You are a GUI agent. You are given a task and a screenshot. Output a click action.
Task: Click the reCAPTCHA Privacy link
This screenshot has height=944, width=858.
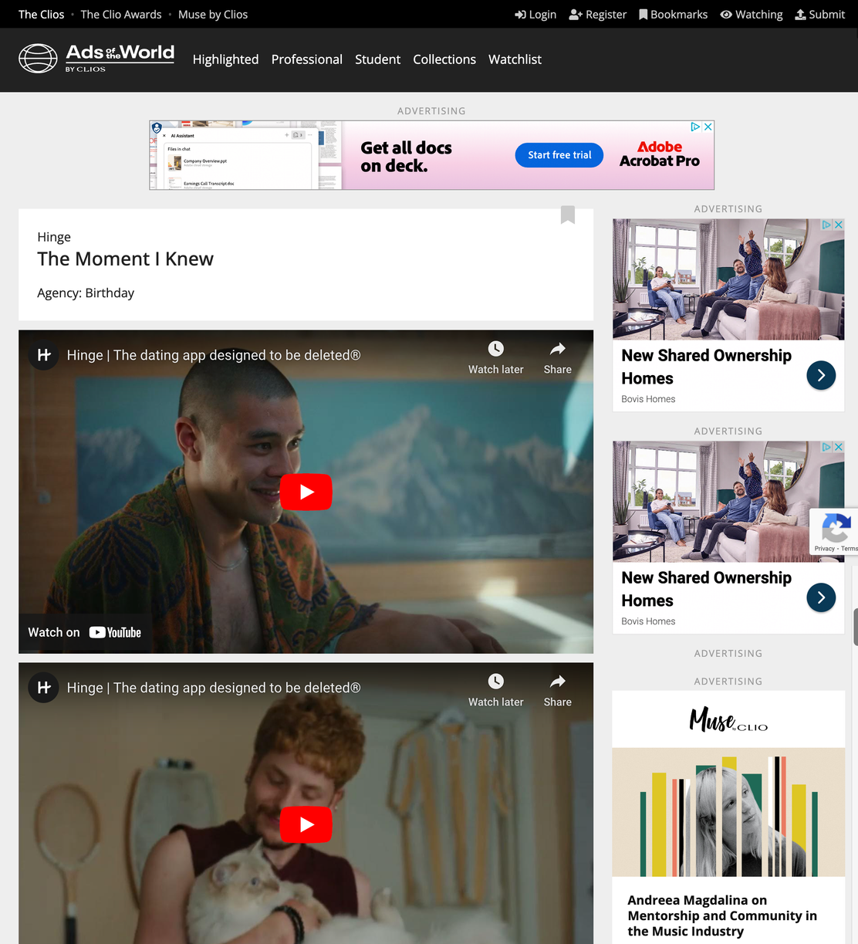pos(824,549)
